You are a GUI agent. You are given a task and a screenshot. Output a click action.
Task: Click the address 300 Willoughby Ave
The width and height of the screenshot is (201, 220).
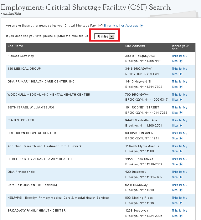click(140, 56)
